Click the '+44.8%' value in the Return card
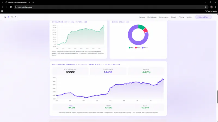The width and height of the screenshot is (218, 122). 146,72
